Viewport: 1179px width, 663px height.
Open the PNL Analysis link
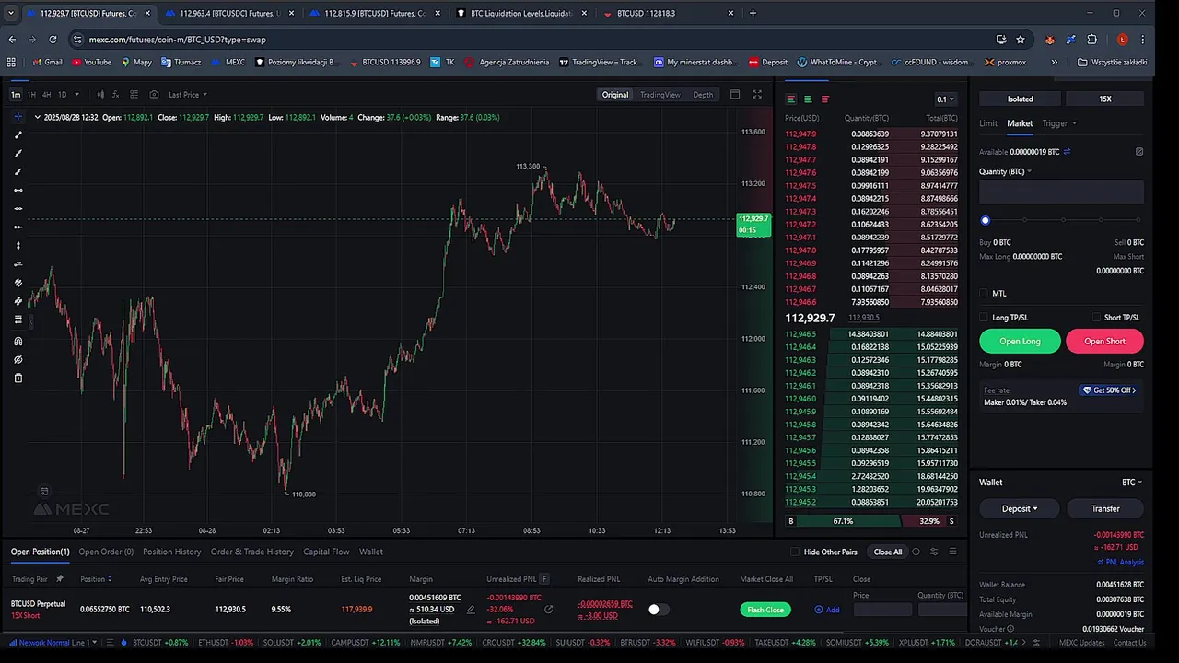(x=1121, y=562)
